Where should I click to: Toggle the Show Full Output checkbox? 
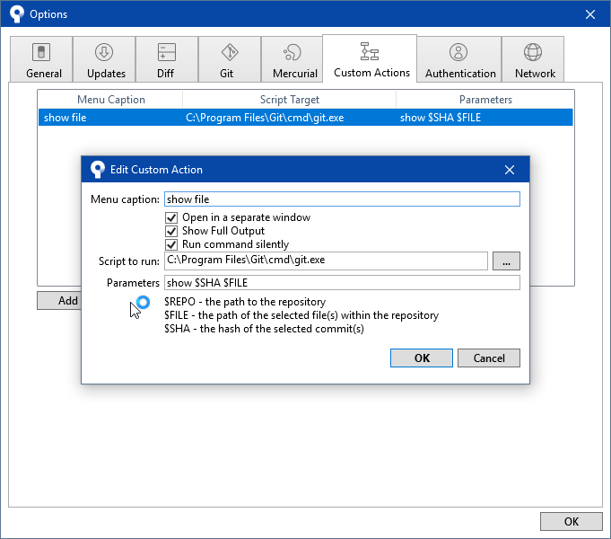(x=171, y=231)
